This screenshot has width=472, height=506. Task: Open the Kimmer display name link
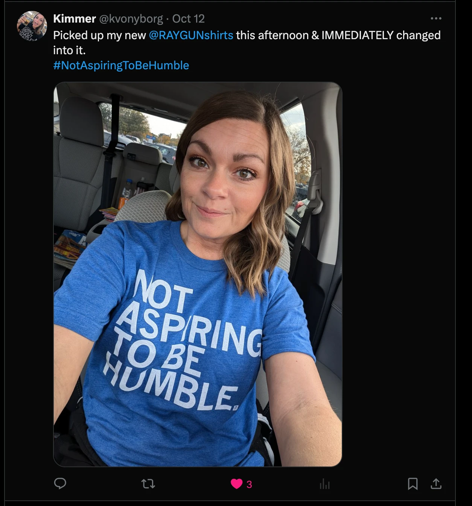75,18
